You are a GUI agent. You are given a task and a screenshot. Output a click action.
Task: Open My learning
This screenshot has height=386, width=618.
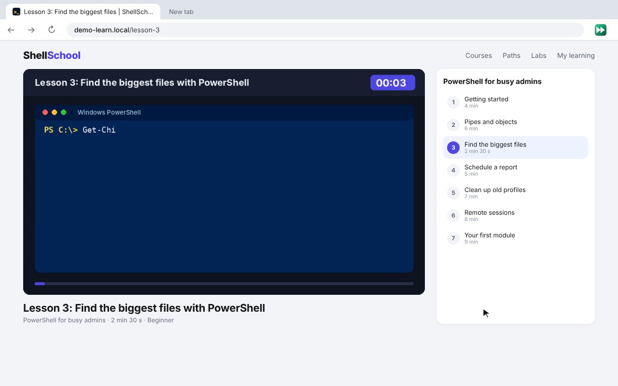(x=576, y=55)
